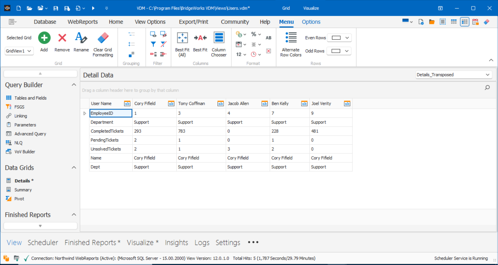The width and height of the screenshot is (498, 265).
Task: Toggle the filter funnel in the Filter group
Action: pyautogui.click(x=153, y=44)
